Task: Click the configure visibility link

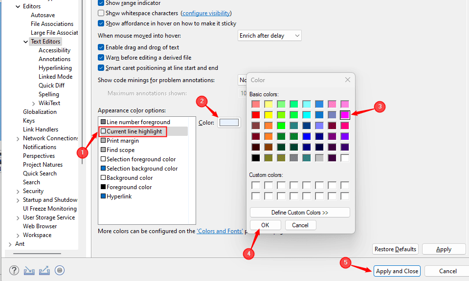Action: tap(206, 13)
